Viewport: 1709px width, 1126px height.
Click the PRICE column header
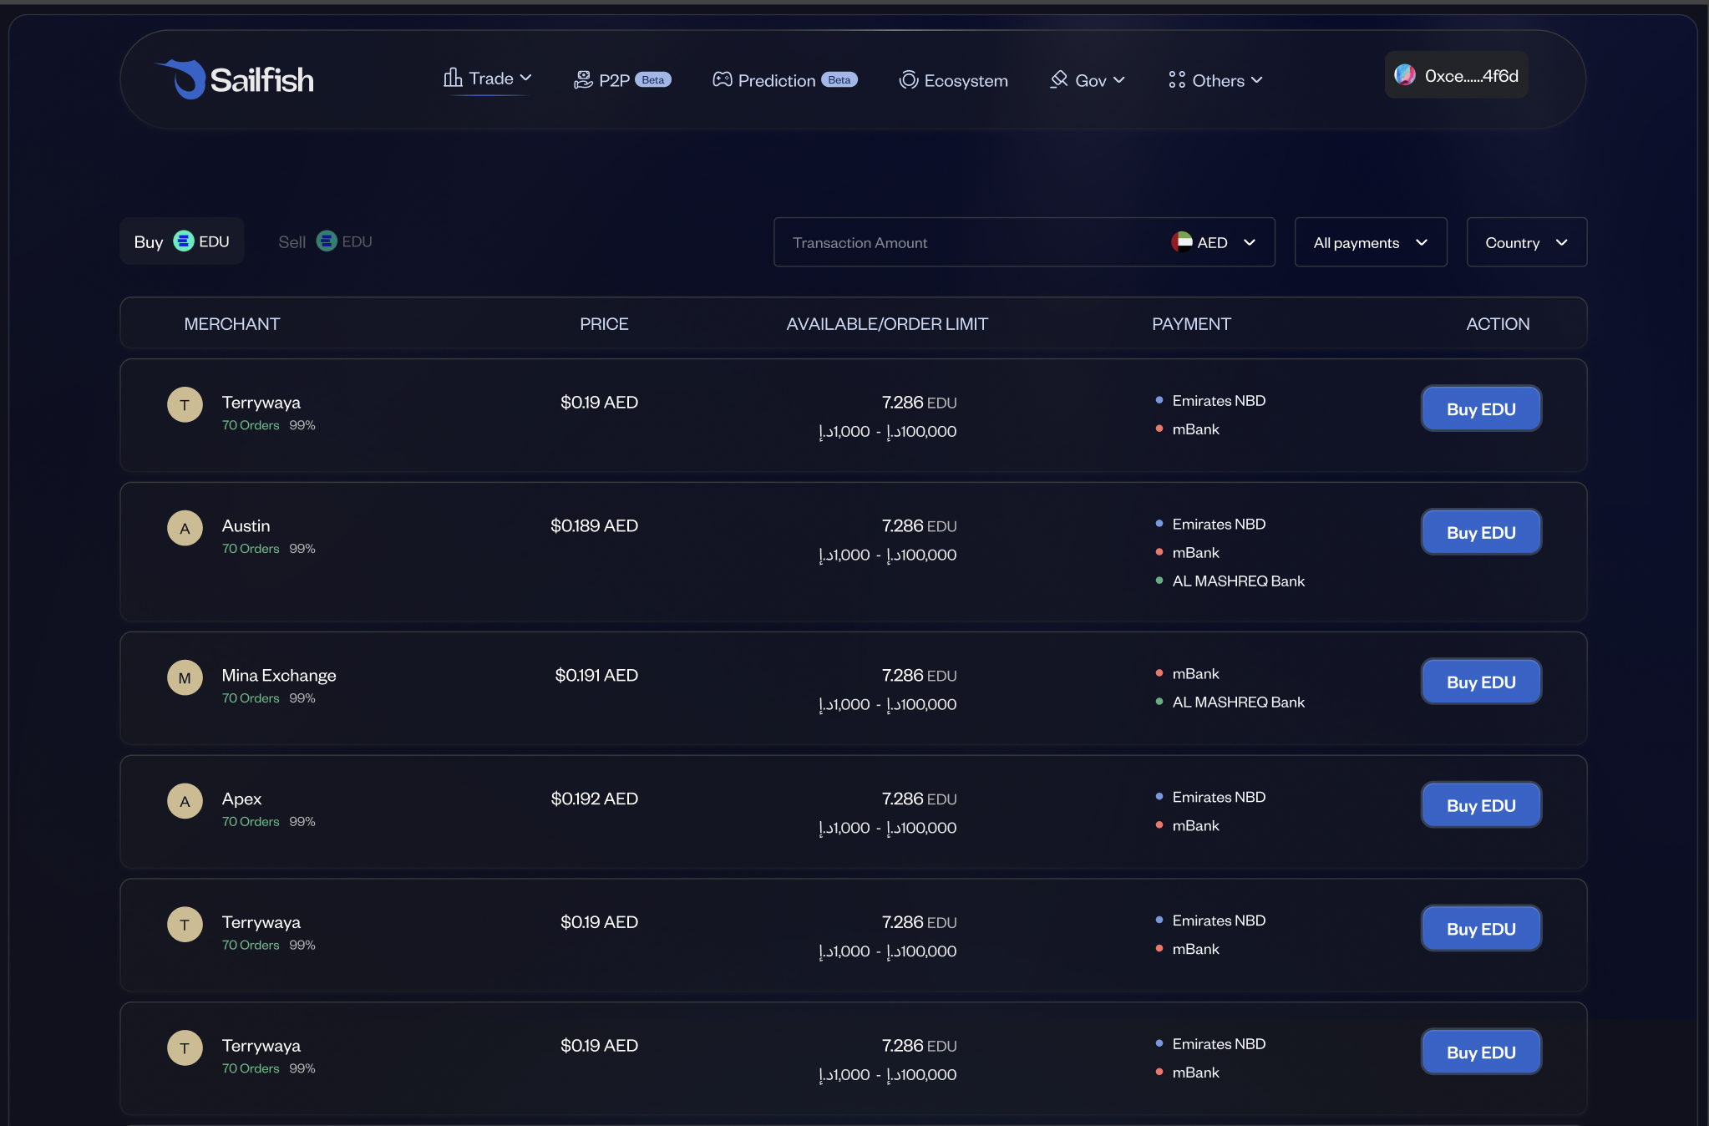tap(604, 324)
